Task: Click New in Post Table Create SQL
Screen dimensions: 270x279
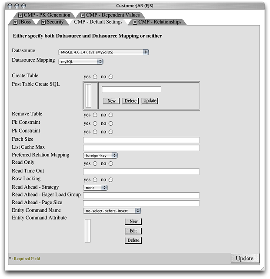Action: (x=111, y=101)
